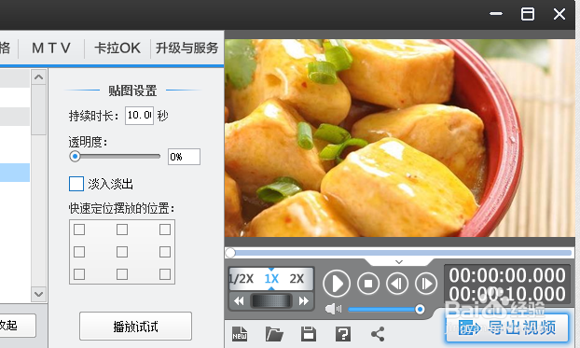The width and height of the screenshot is (580, 348).
Task: Select top-right placement position box
Action: tap(165, 230)
